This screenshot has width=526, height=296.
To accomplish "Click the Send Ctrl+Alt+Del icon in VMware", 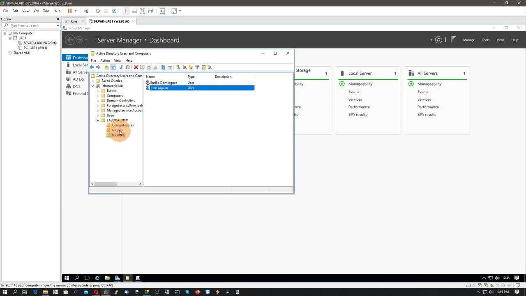I will point(86,11).
